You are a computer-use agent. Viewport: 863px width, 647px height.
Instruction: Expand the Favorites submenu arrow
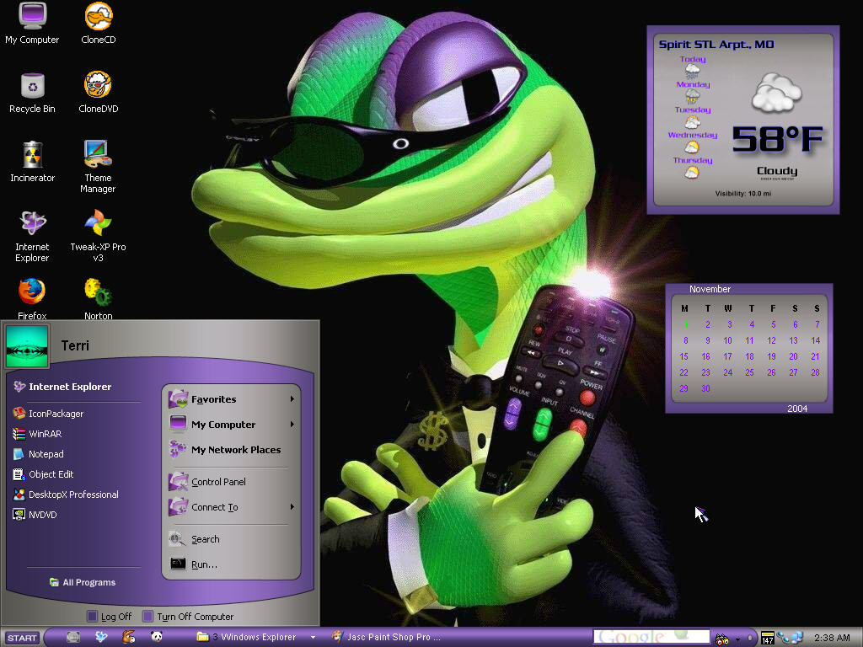[292, 398]
